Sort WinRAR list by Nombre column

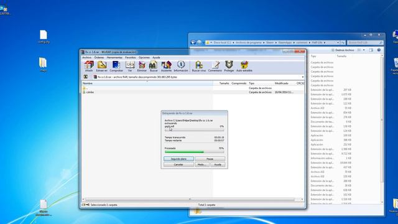coord(147,83)
